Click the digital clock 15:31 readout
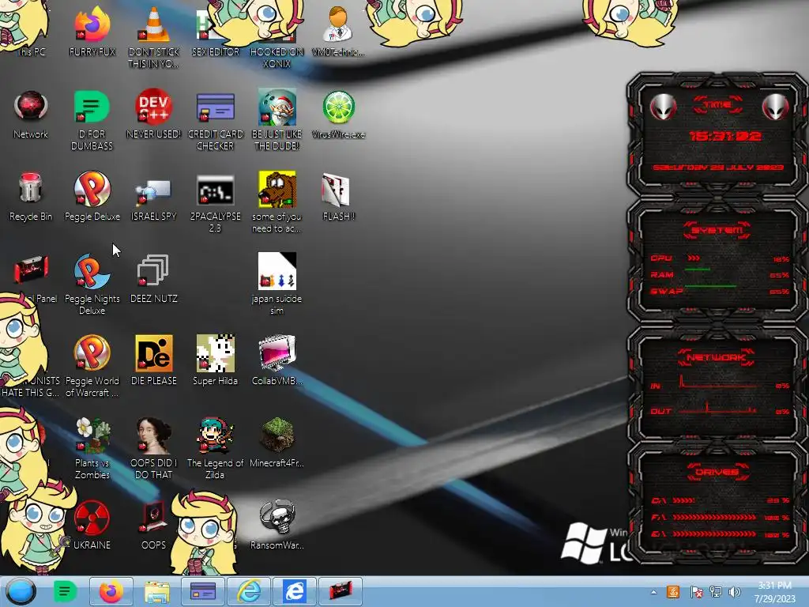809x607 pixels. [x=725, y=136]
